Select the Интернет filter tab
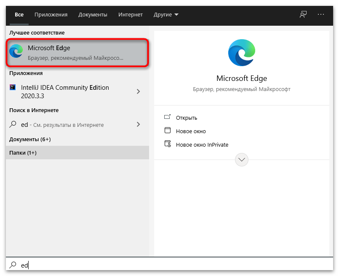The height and width of the screenshot is (276, 339). click(131, 14)
